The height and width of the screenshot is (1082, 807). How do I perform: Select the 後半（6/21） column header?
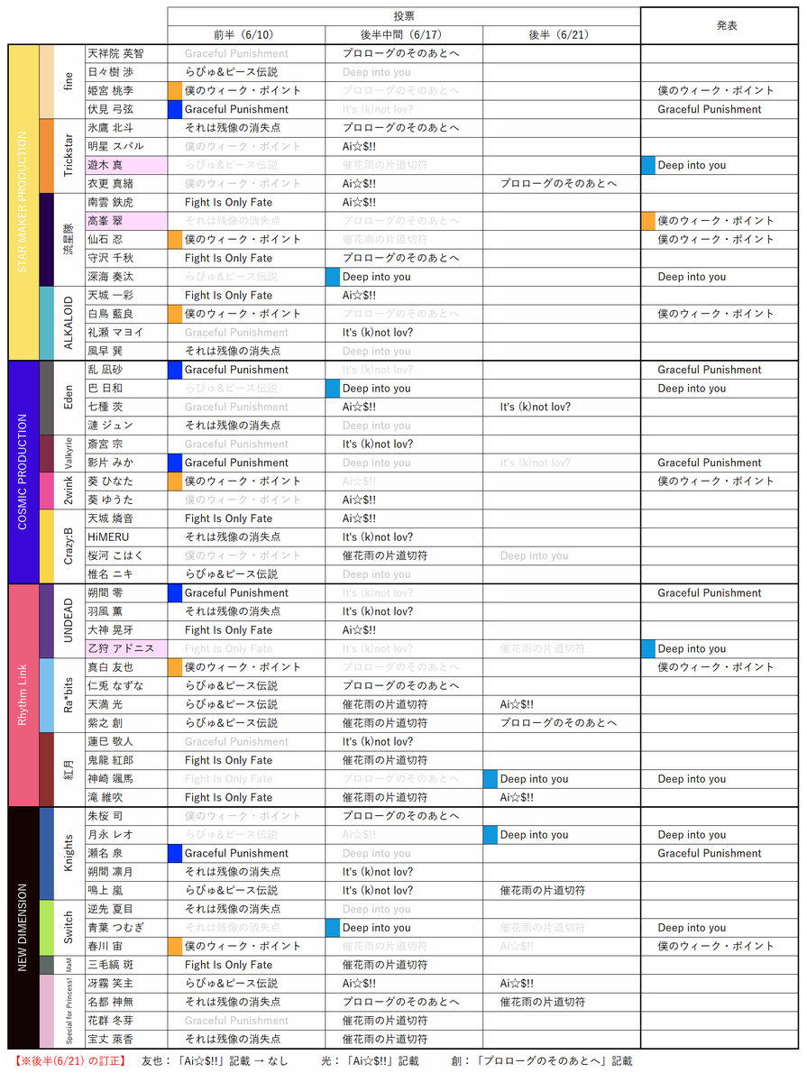561,34
